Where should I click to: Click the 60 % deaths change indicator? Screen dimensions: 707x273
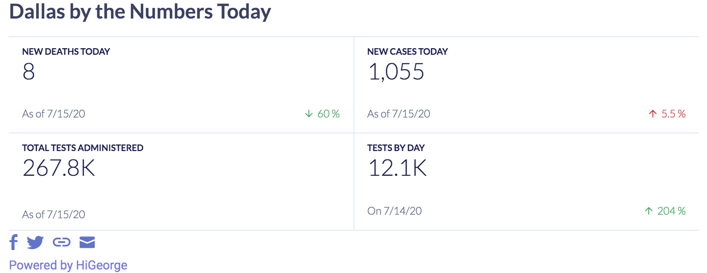(328, 114)
